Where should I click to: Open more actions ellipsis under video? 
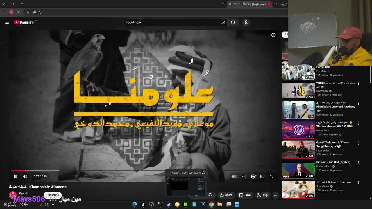276,195
